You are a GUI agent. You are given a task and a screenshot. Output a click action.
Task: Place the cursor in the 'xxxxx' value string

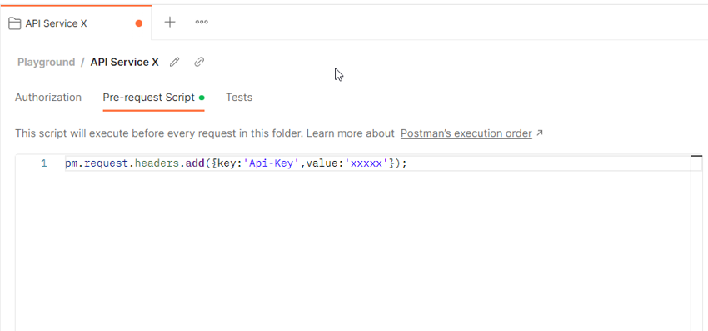(367, 163)
